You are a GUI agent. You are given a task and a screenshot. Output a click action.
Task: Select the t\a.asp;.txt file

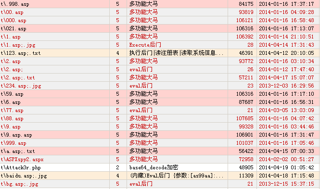click(x=18, y=151)
